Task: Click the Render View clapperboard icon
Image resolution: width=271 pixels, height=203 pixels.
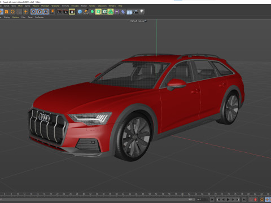Action: click(60, 12)
